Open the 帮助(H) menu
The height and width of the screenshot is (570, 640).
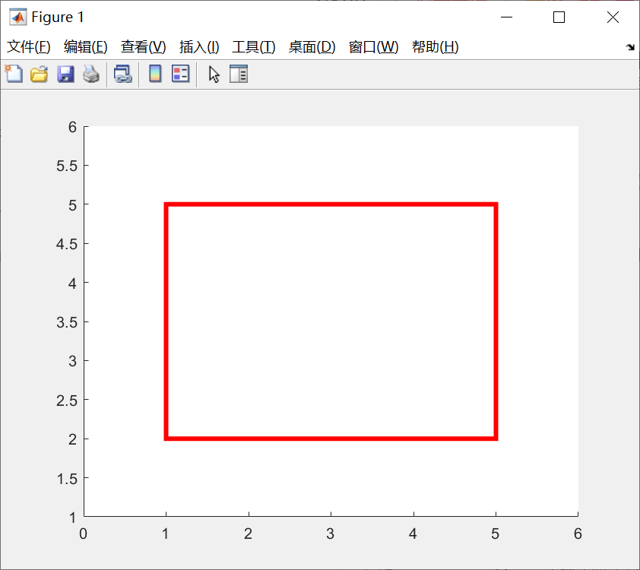click(435, 46)
